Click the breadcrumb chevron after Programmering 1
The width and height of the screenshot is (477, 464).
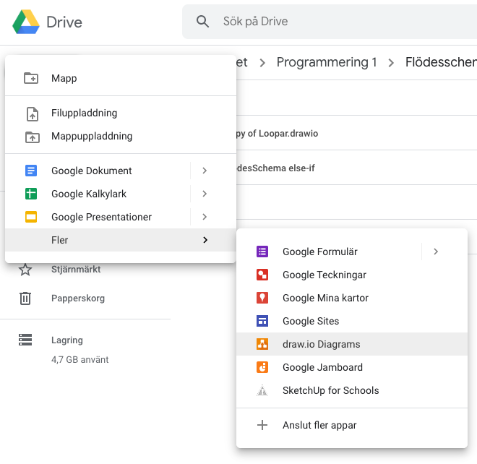click(x=392, y=63)
